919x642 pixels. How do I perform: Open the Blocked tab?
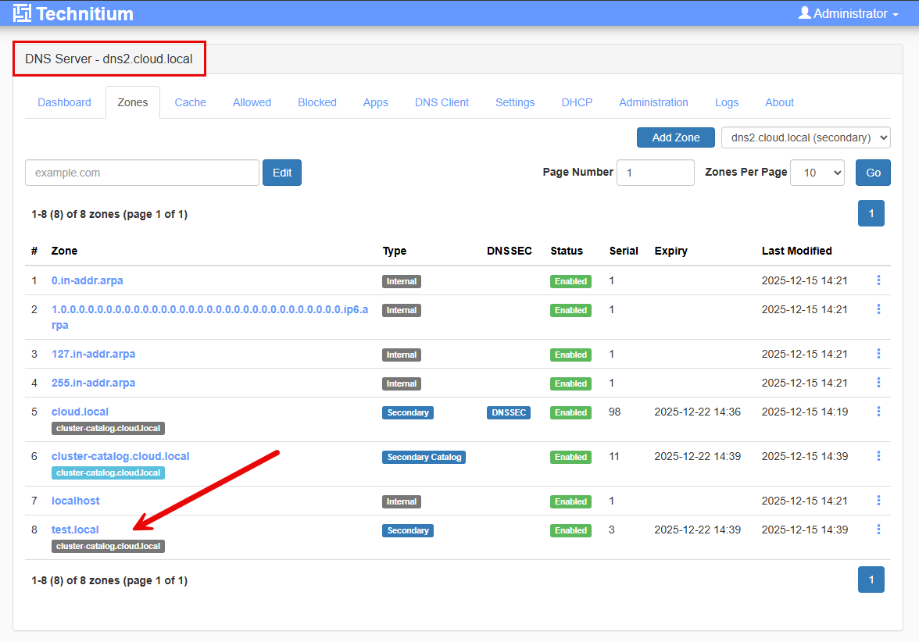(x=317, y=102)
